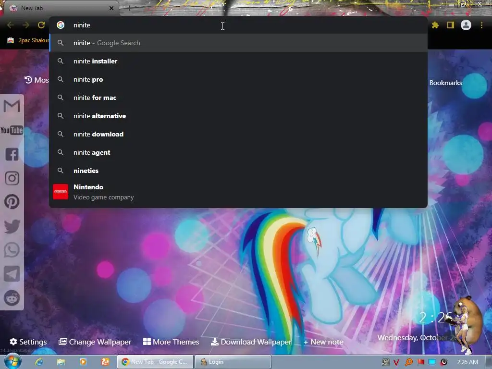
Task: Click the Google icon in the address bar
Action: (x=61, y=25)
